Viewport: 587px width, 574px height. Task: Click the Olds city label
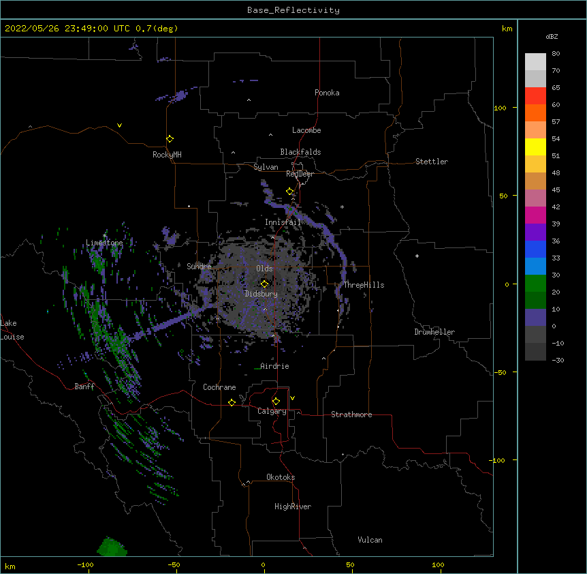[x=264, y=269]
